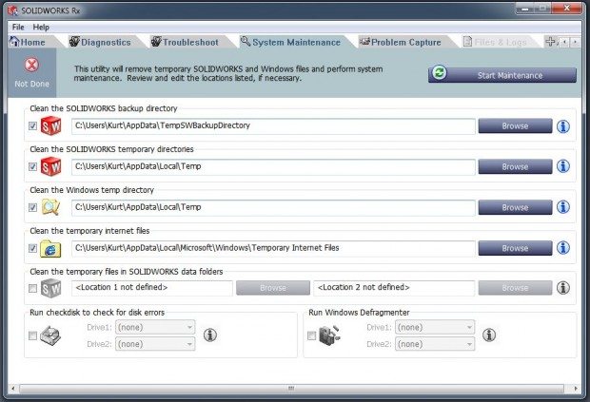This screenshot has width=590, height=402.
Task: Enable cleaning temporary files in data folders
Action: (34, 289)
